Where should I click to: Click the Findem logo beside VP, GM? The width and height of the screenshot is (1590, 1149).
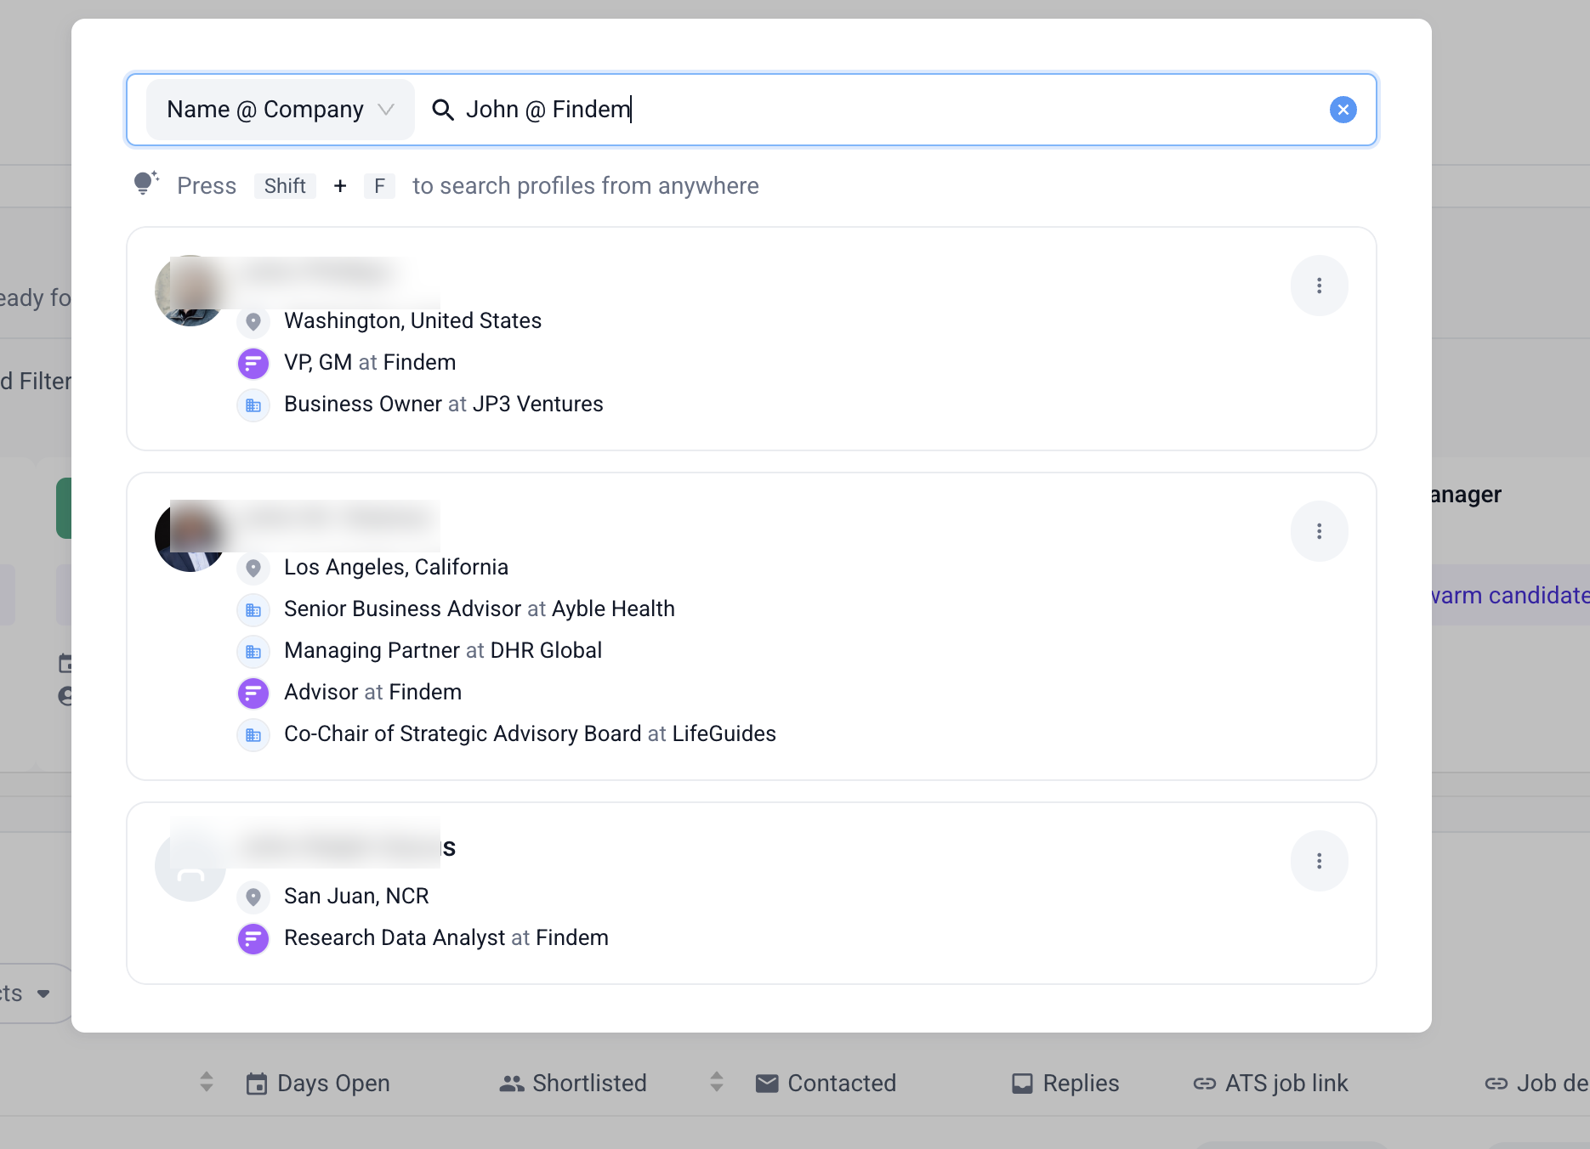(253, 363)
